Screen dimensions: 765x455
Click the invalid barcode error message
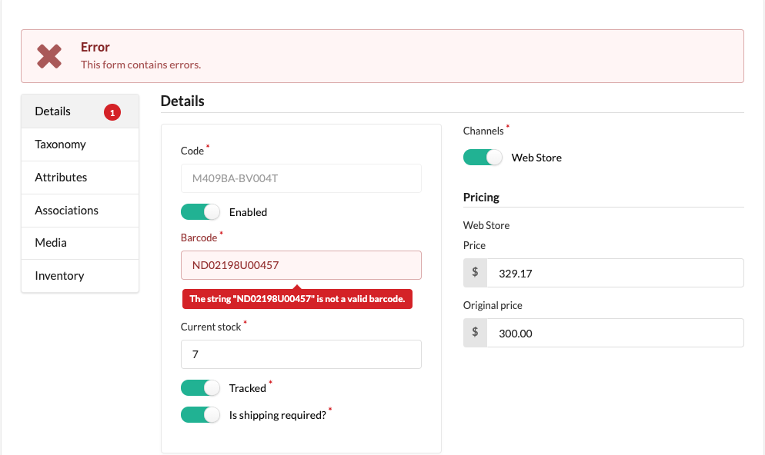297,299
